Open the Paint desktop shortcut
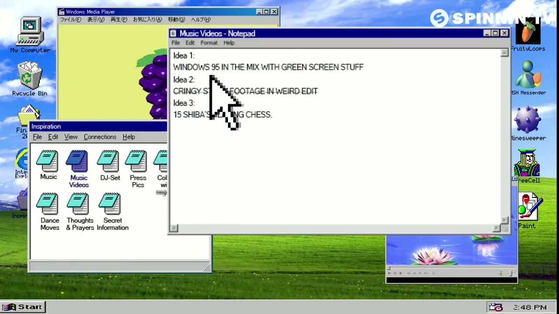This screenshot has height=314, width=559. [x=528, y=209]
